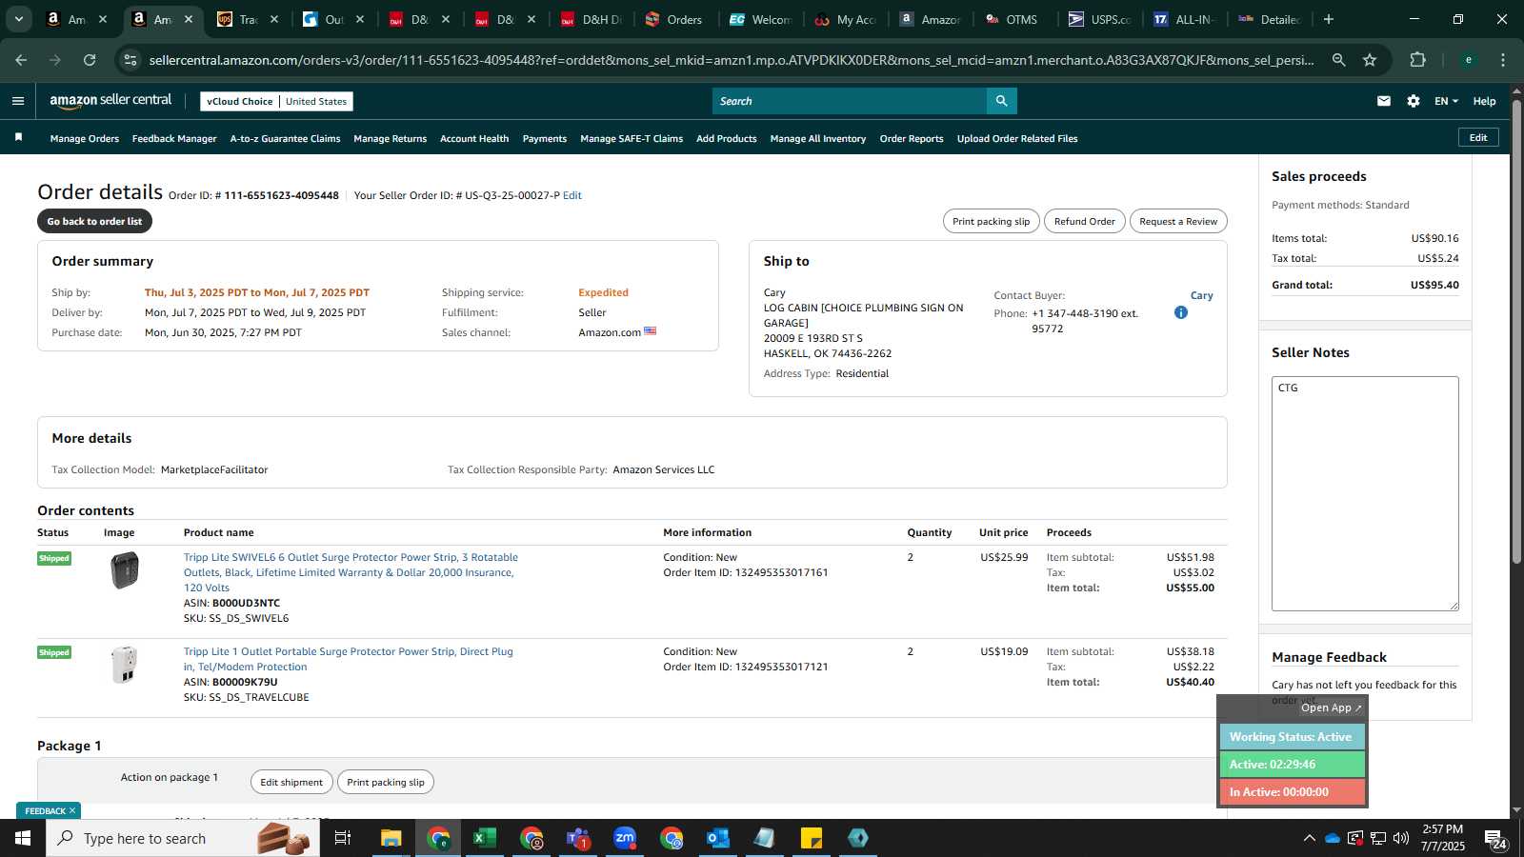Click Edit shipment button

pos(291,782)
